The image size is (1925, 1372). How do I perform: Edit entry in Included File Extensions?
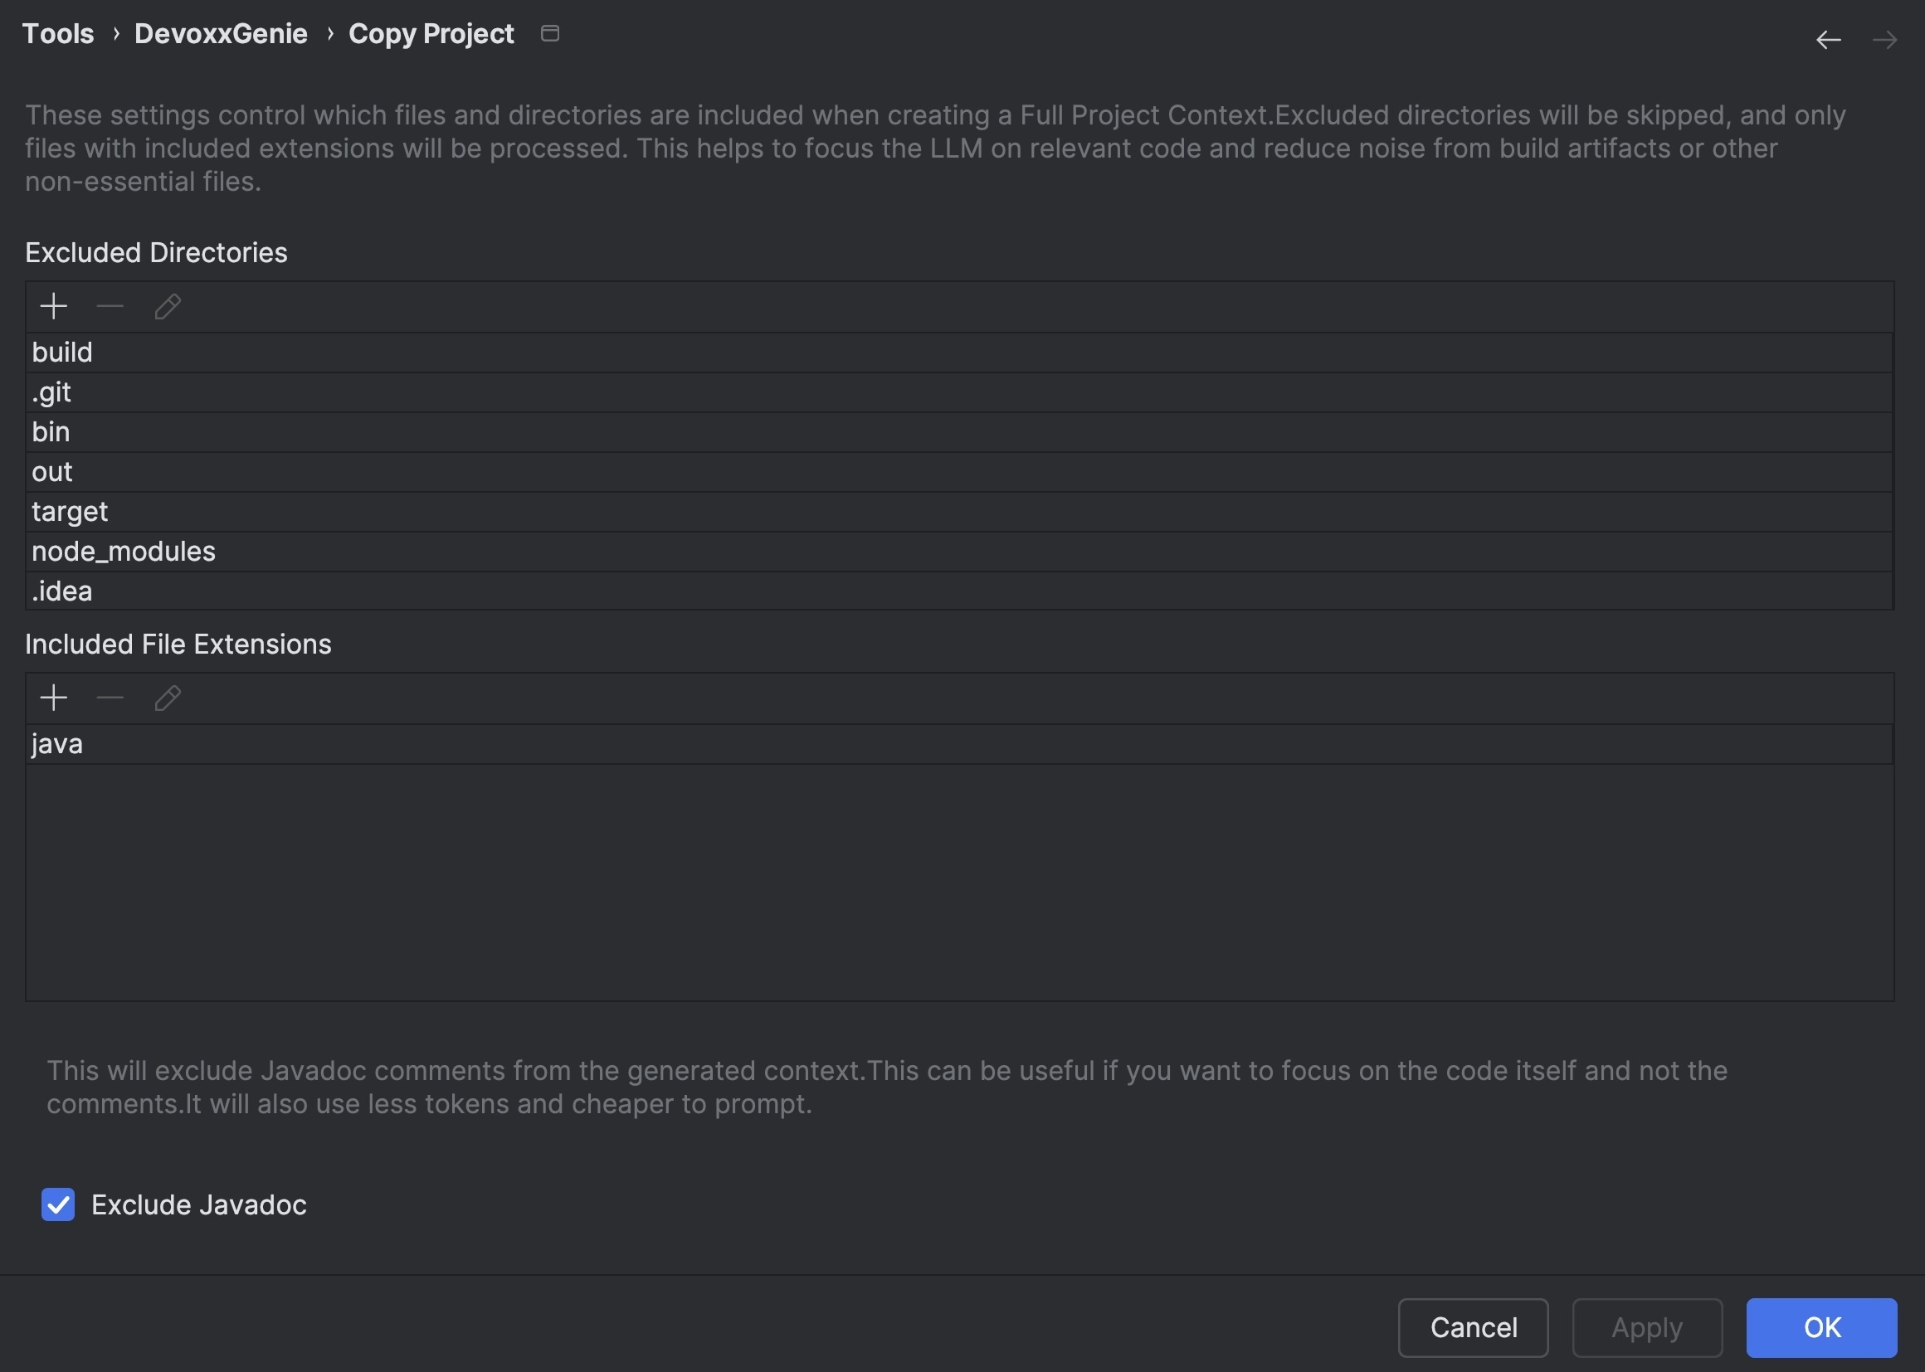tap(168, 698)
